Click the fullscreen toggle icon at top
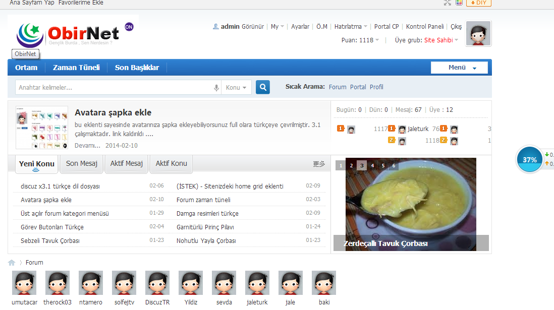 [x=448, y=3]
